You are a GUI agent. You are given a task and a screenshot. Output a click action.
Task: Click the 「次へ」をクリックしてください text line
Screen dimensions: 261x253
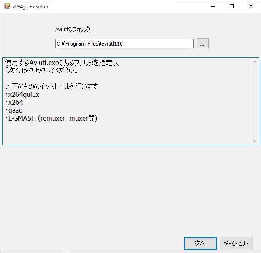42,71
